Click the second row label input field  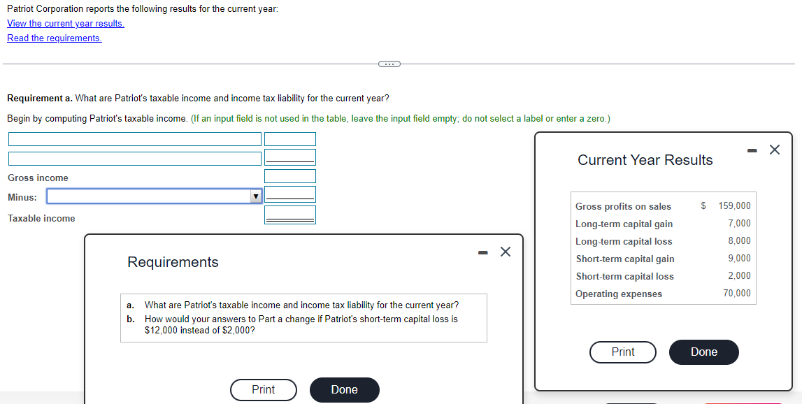(134, 159)
